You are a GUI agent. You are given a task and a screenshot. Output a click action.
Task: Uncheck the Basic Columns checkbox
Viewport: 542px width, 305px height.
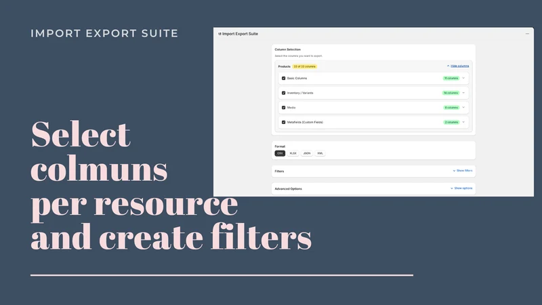[x=283, y=78]
